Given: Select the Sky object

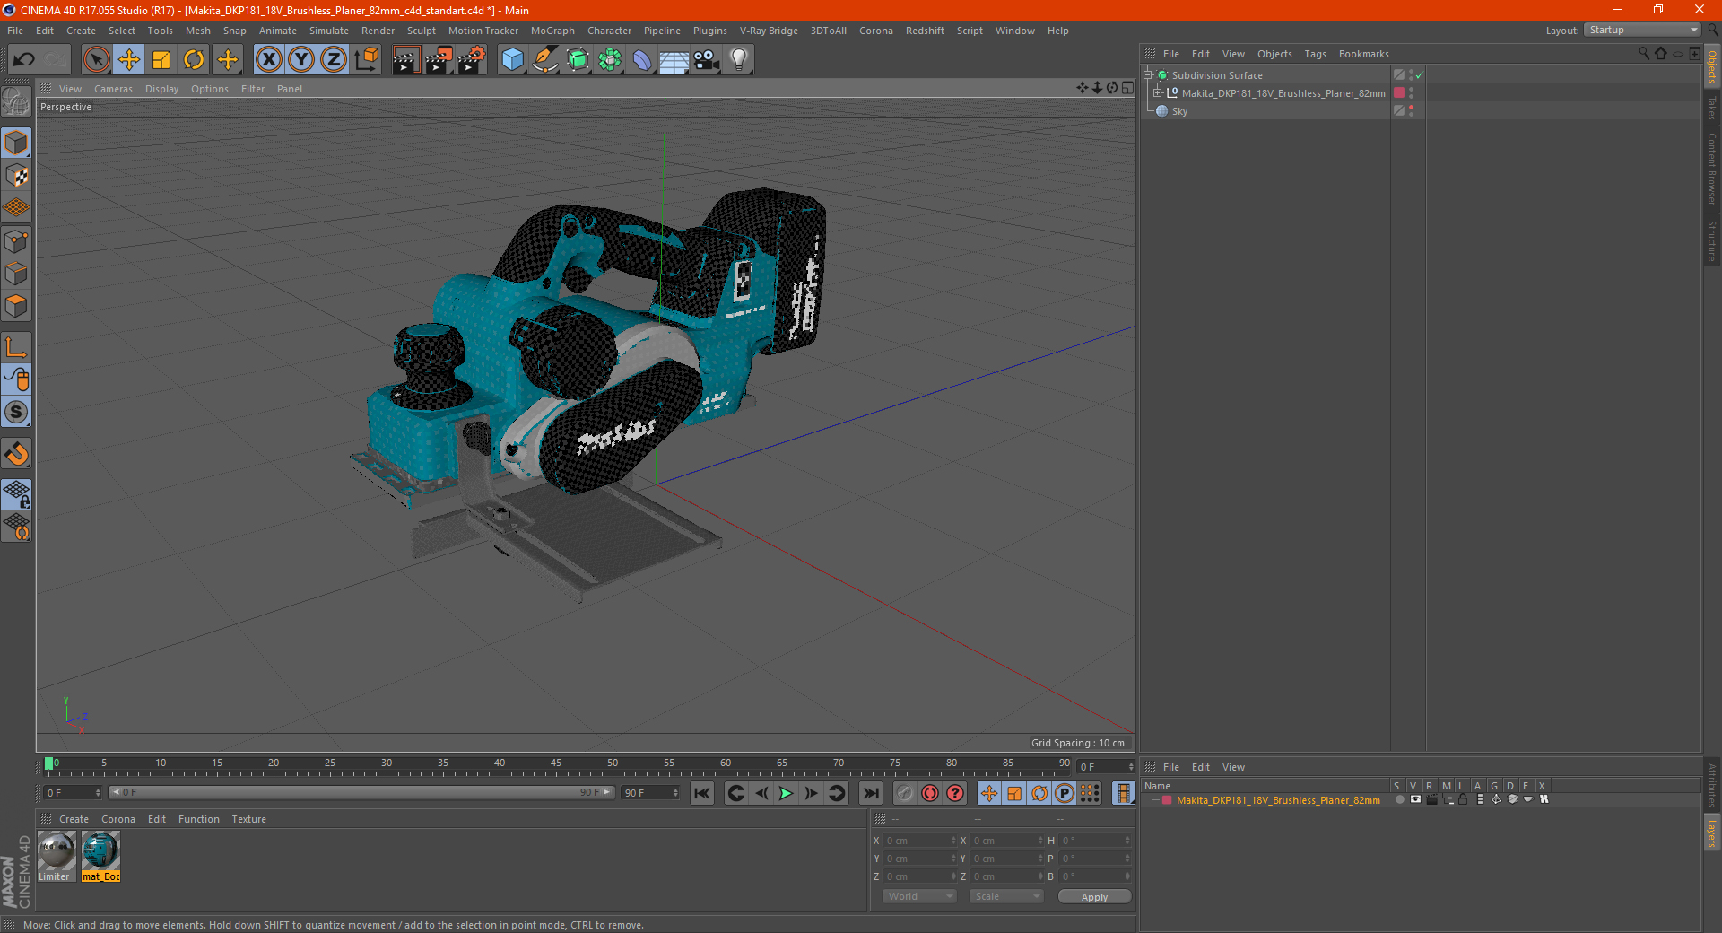Looking at the screenshot, I should click(1179, 111).
